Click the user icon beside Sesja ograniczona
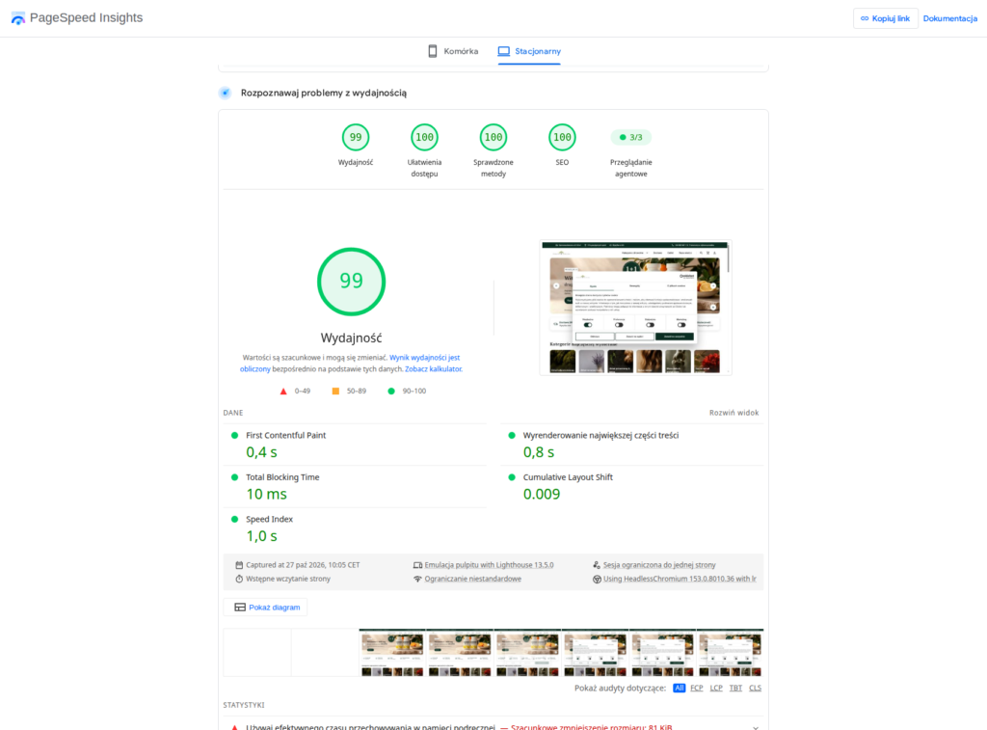Screen dimensions: 987x730 click(x=597, y=565)
